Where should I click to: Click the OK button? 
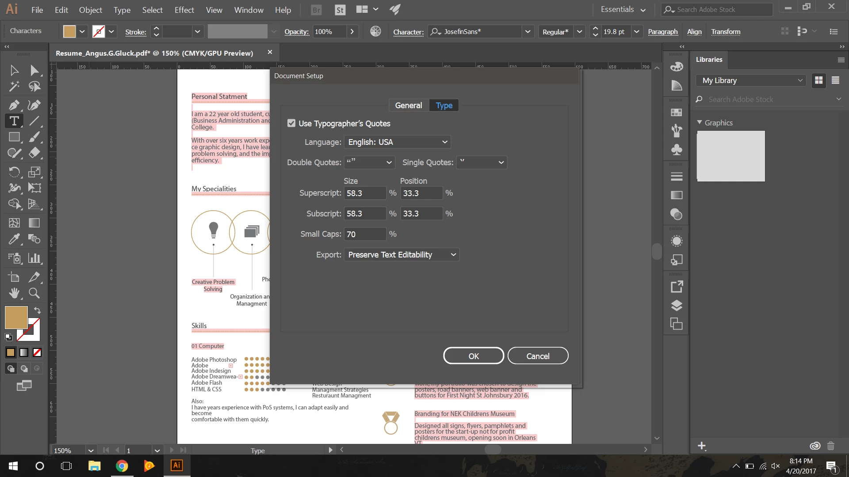point(473,356)
